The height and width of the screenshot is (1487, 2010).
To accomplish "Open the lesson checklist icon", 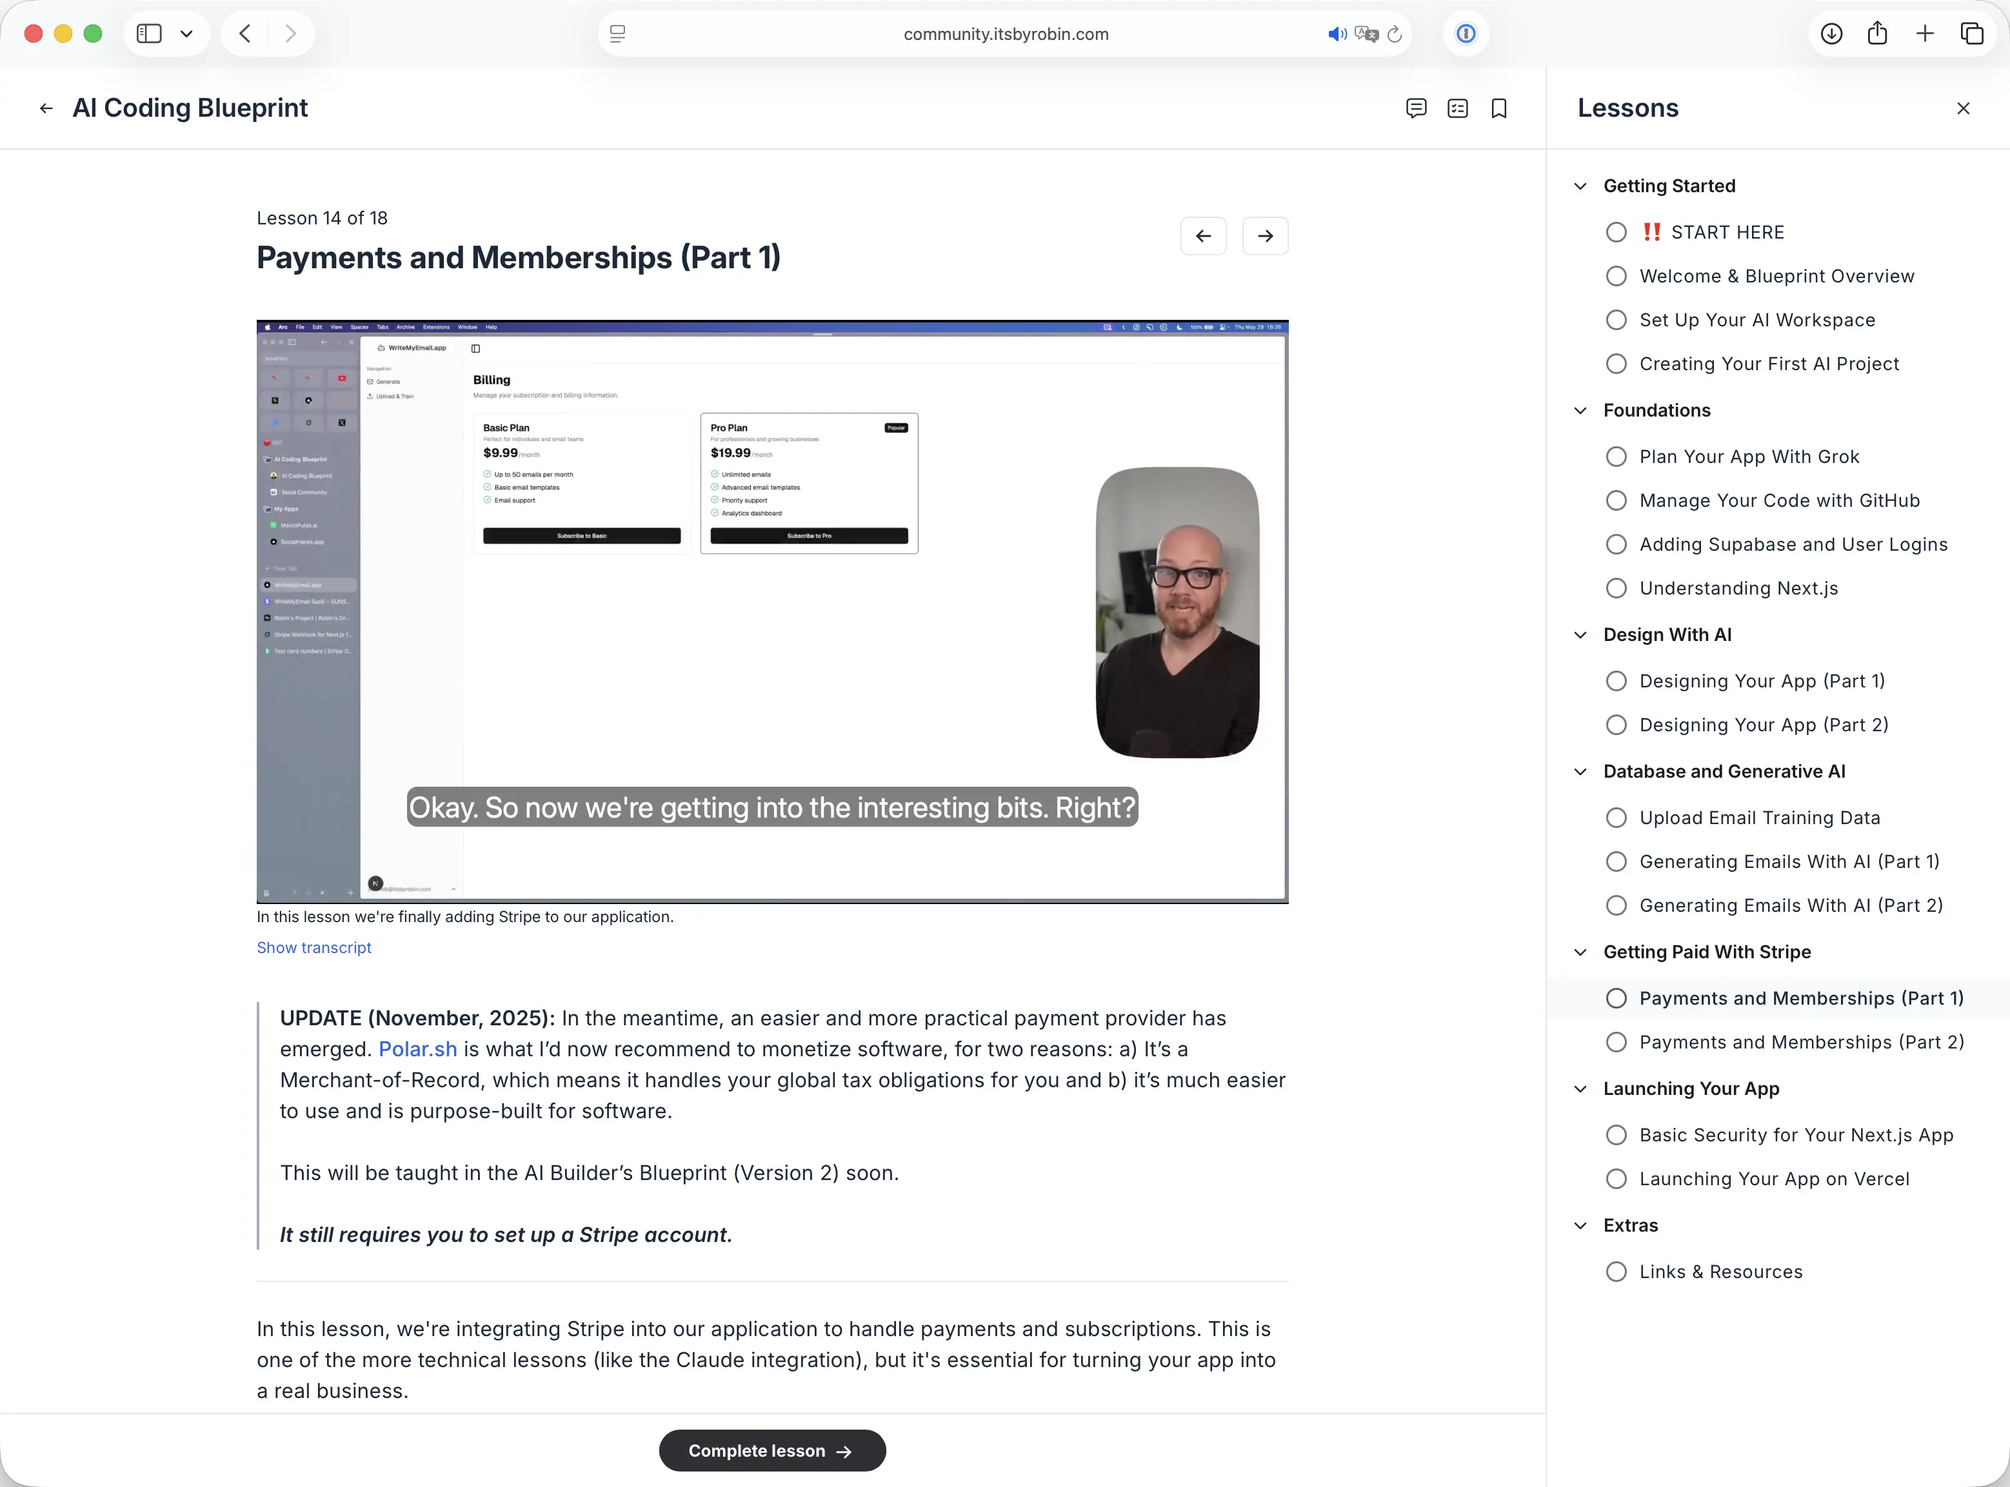I will coord(1458,108).
